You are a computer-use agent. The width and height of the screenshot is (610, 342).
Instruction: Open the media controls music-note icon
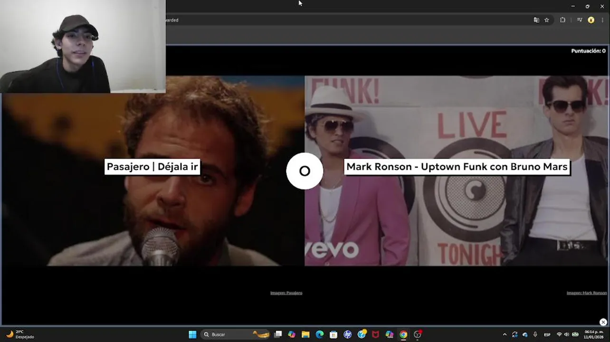(579, 20)
